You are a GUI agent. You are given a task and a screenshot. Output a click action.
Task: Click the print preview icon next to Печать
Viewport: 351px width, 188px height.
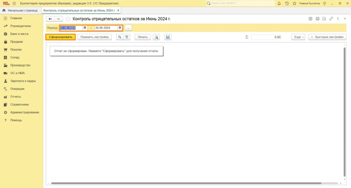pos(156,37)
